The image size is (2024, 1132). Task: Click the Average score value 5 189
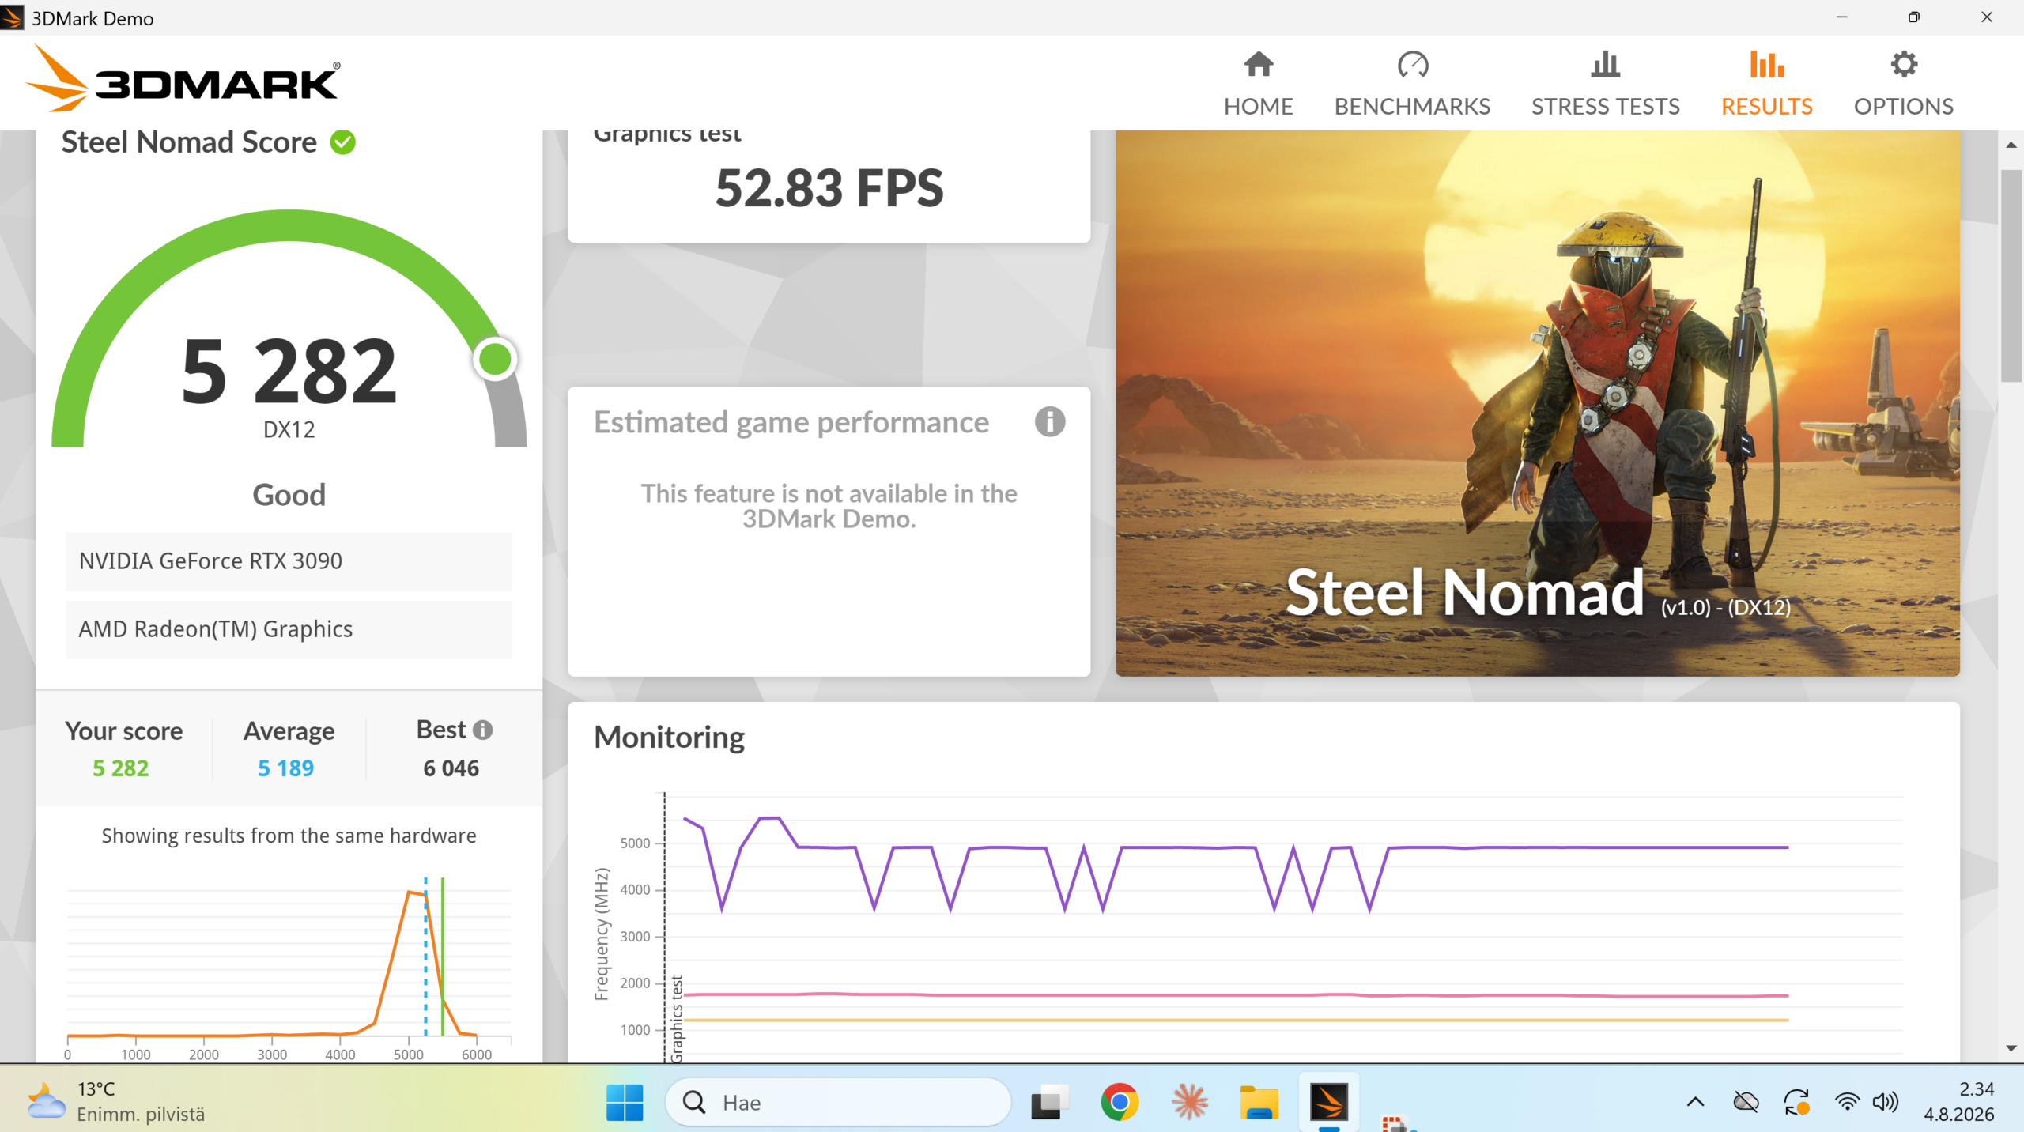[285, 768]
